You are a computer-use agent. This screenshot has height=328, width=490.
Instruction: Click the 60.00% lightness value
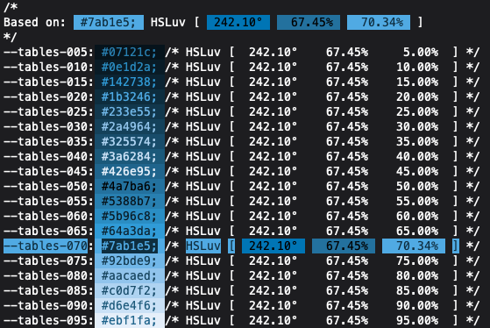tap(417, 216)
